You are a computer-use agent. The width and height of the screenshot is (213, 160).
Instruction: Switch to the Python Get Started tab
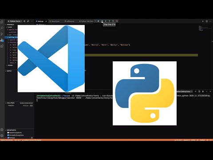(x=87, y=21)
